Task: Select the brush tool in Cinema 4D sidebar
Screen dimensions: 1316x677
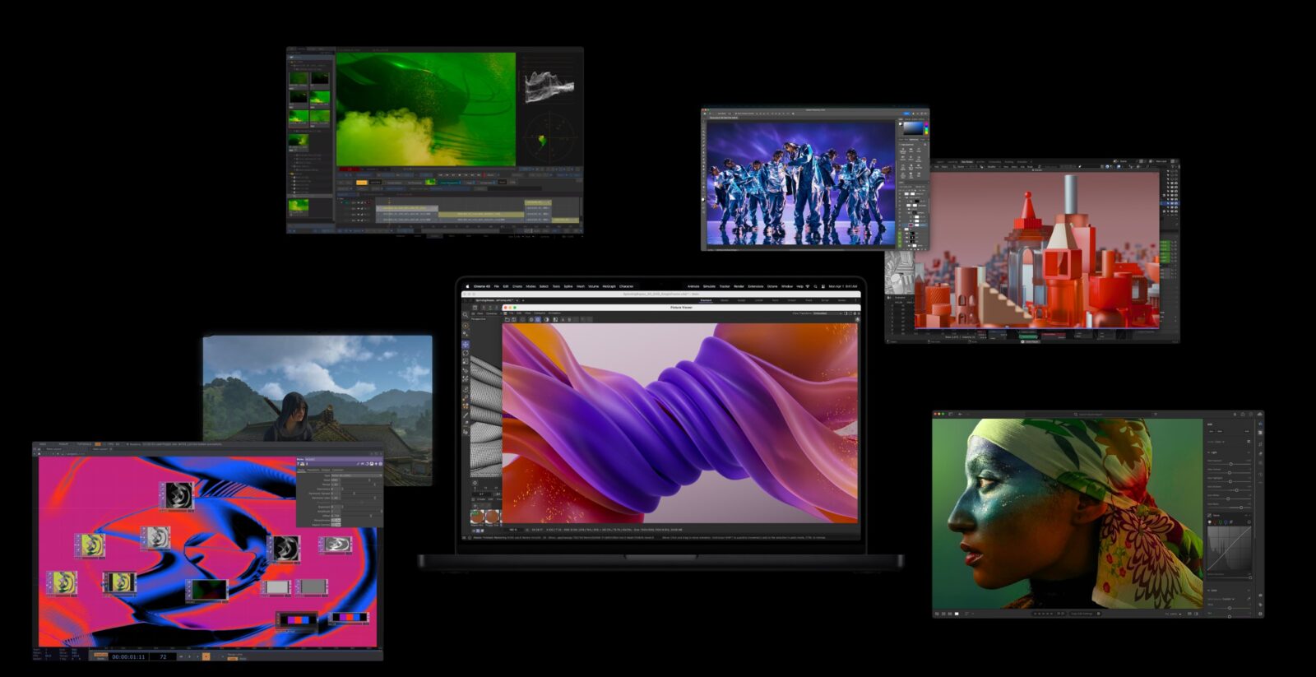Action: [x=466, y=415]
